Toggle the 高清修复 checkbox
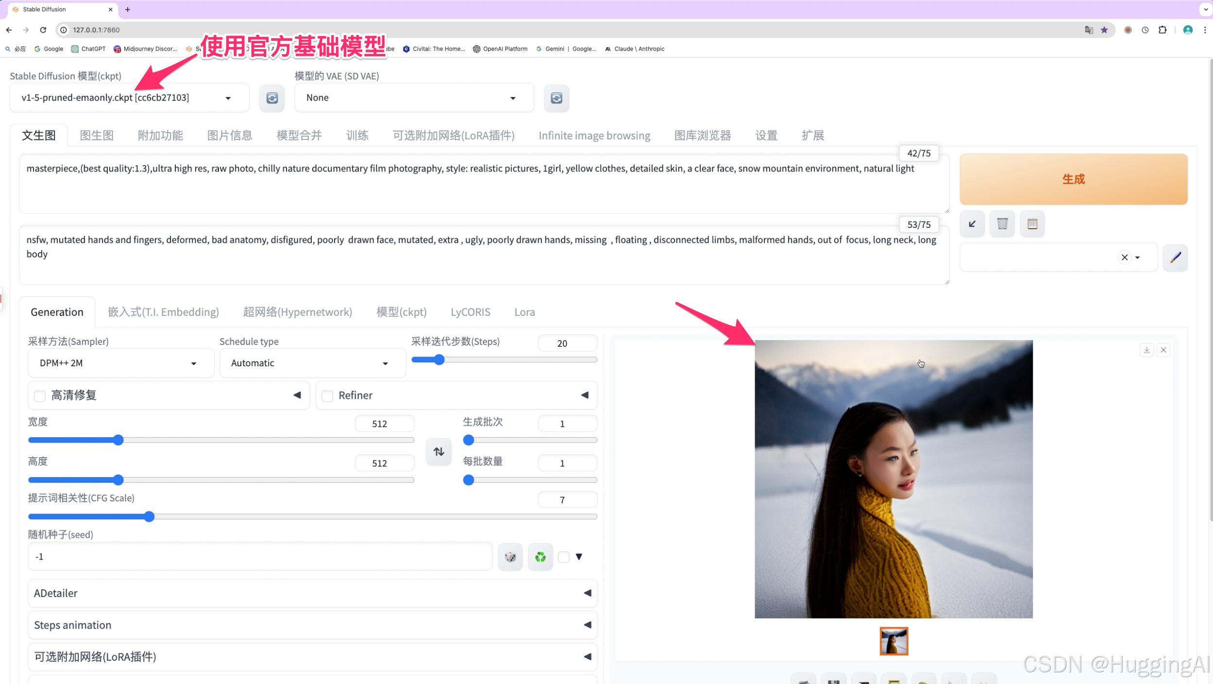The image size is (1213, 684). point(39,395)
